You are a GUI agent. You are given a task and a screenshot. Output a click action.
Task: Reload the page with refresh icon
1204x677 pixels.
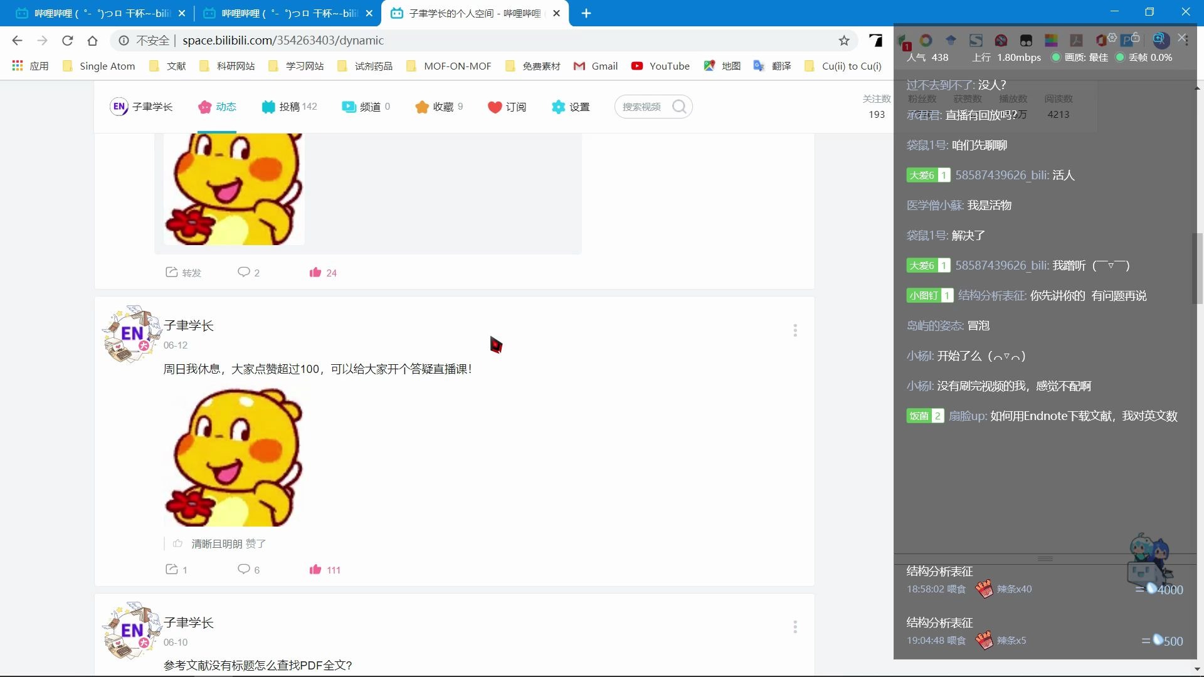pyautogui.click(x=68, y=41)
